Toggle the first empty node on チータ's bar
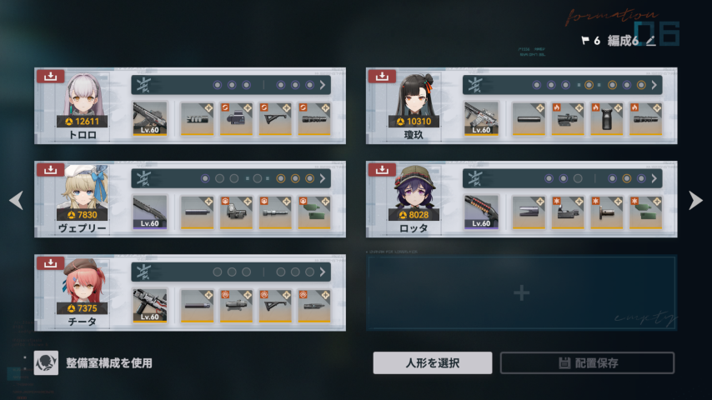The image size is (712, 400). click(218, 272)
